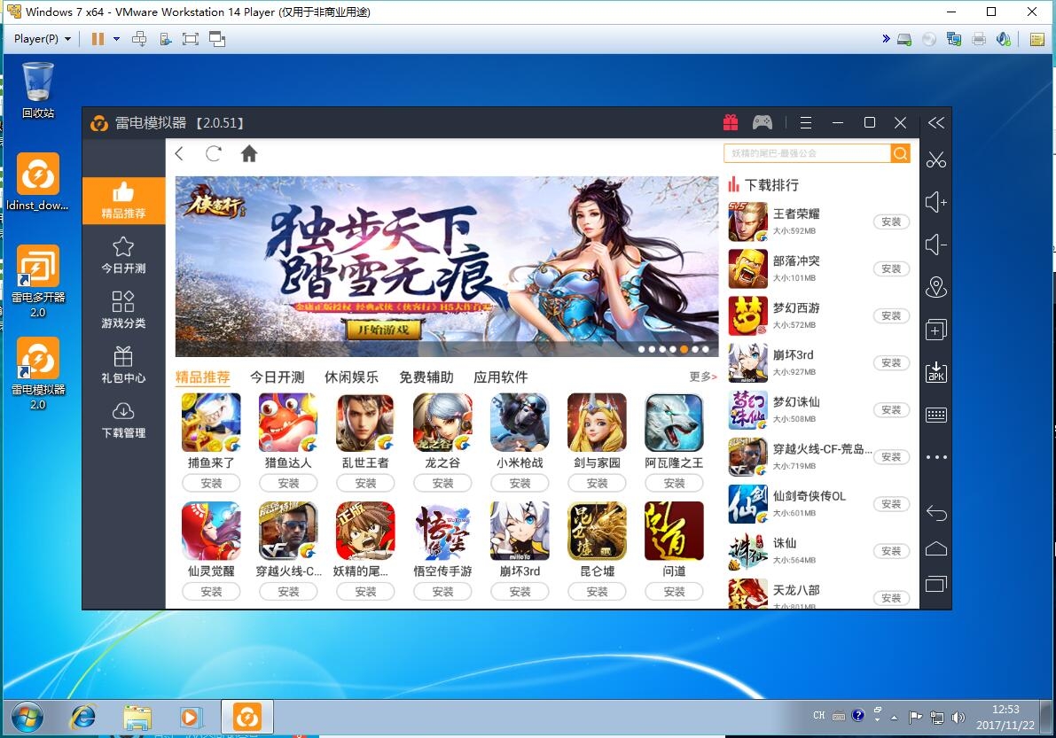Screen dimensions: 1056x738
Task: Enter VMware full screen mode icon
Action: pos(191,39)
